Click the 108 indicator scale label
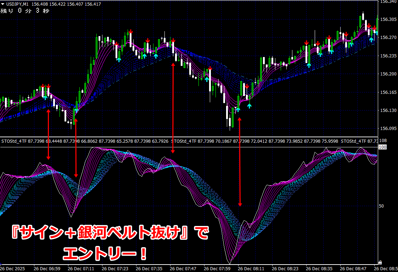 point(383,141)
